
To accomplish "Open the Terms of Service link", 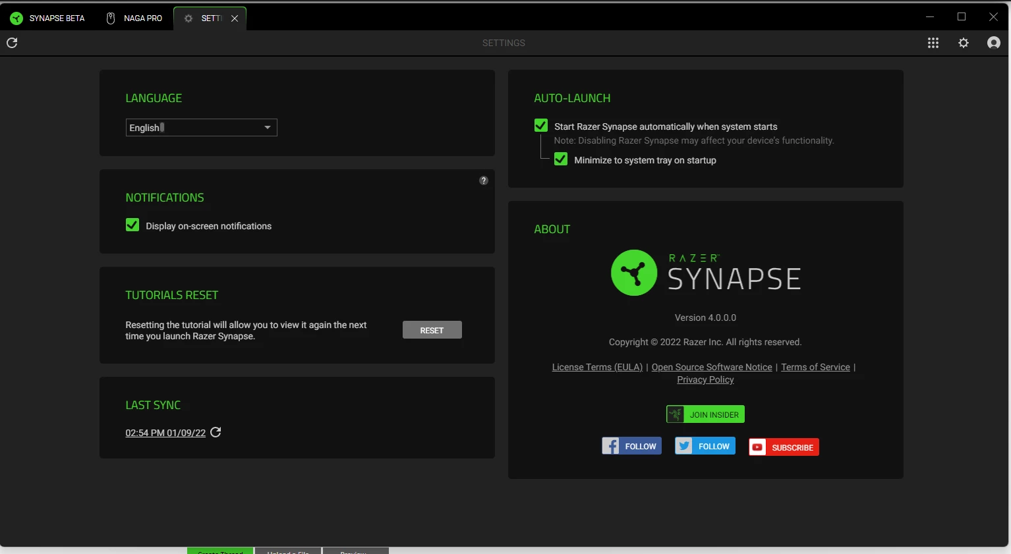I will (x=815, y=367).
